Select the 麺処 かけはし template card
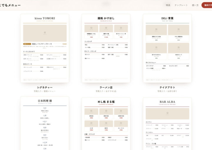Screen dimensions: 212x150 pyautogui.click(x=106, y=48)
